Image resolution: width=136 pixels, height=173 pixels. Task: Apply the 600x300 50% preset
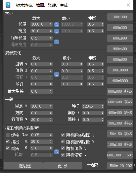(120, 155)
